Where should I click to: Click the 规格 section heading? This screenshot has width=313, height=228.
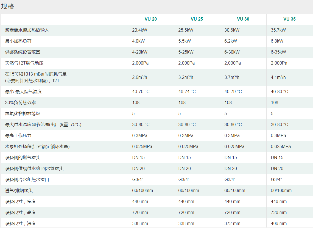(7, 7)
